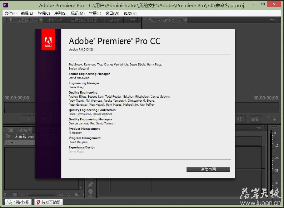Image resolution: width=284 pixels, height=208 pixels.
Task: Click the Mark Out brace button in Source monitor
Action: pyautogui.click(x=28, y=119)
